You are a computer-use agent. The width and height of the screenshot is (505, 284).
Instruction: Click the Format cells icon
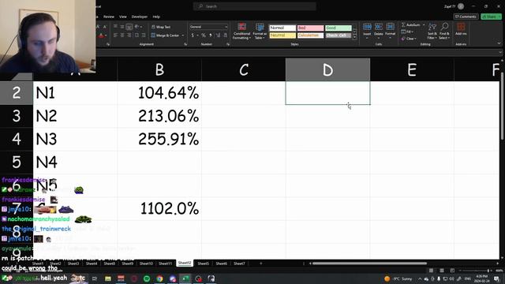(390, 27)
